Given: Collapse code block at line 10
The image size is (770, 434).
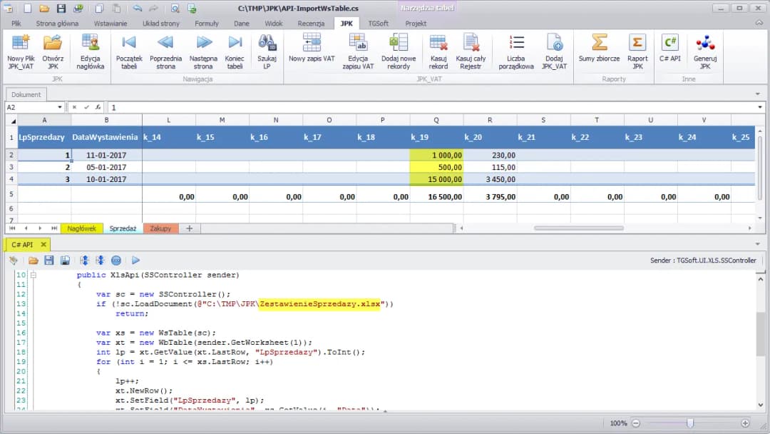Looking at the screenshot, I should [33, 275].
